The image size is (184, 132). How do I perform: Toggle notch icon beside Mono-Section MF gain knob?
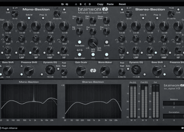tap(30, 31)
